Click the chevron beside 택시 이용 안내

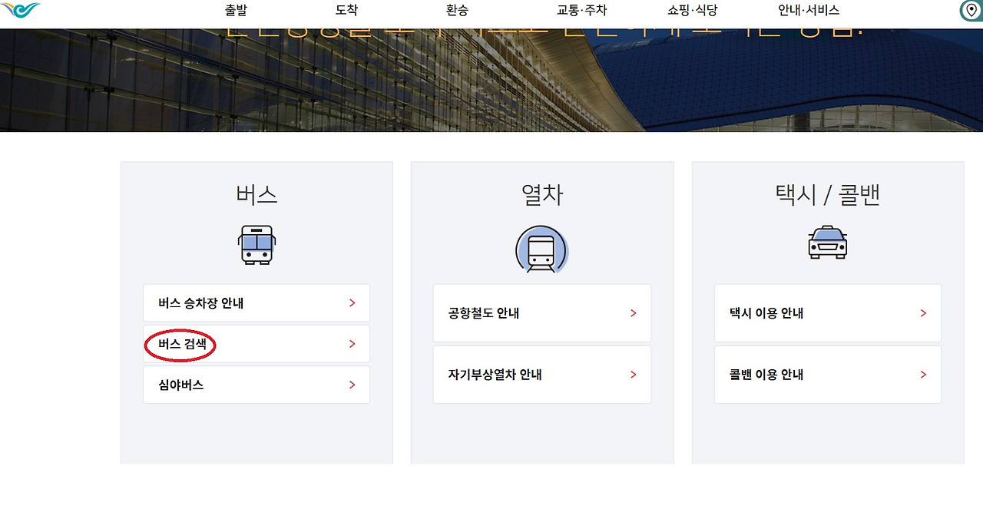[922, 312]
